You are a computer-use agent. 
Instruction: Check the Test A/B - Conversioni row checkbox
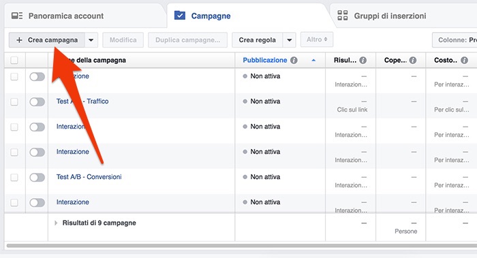14,177
